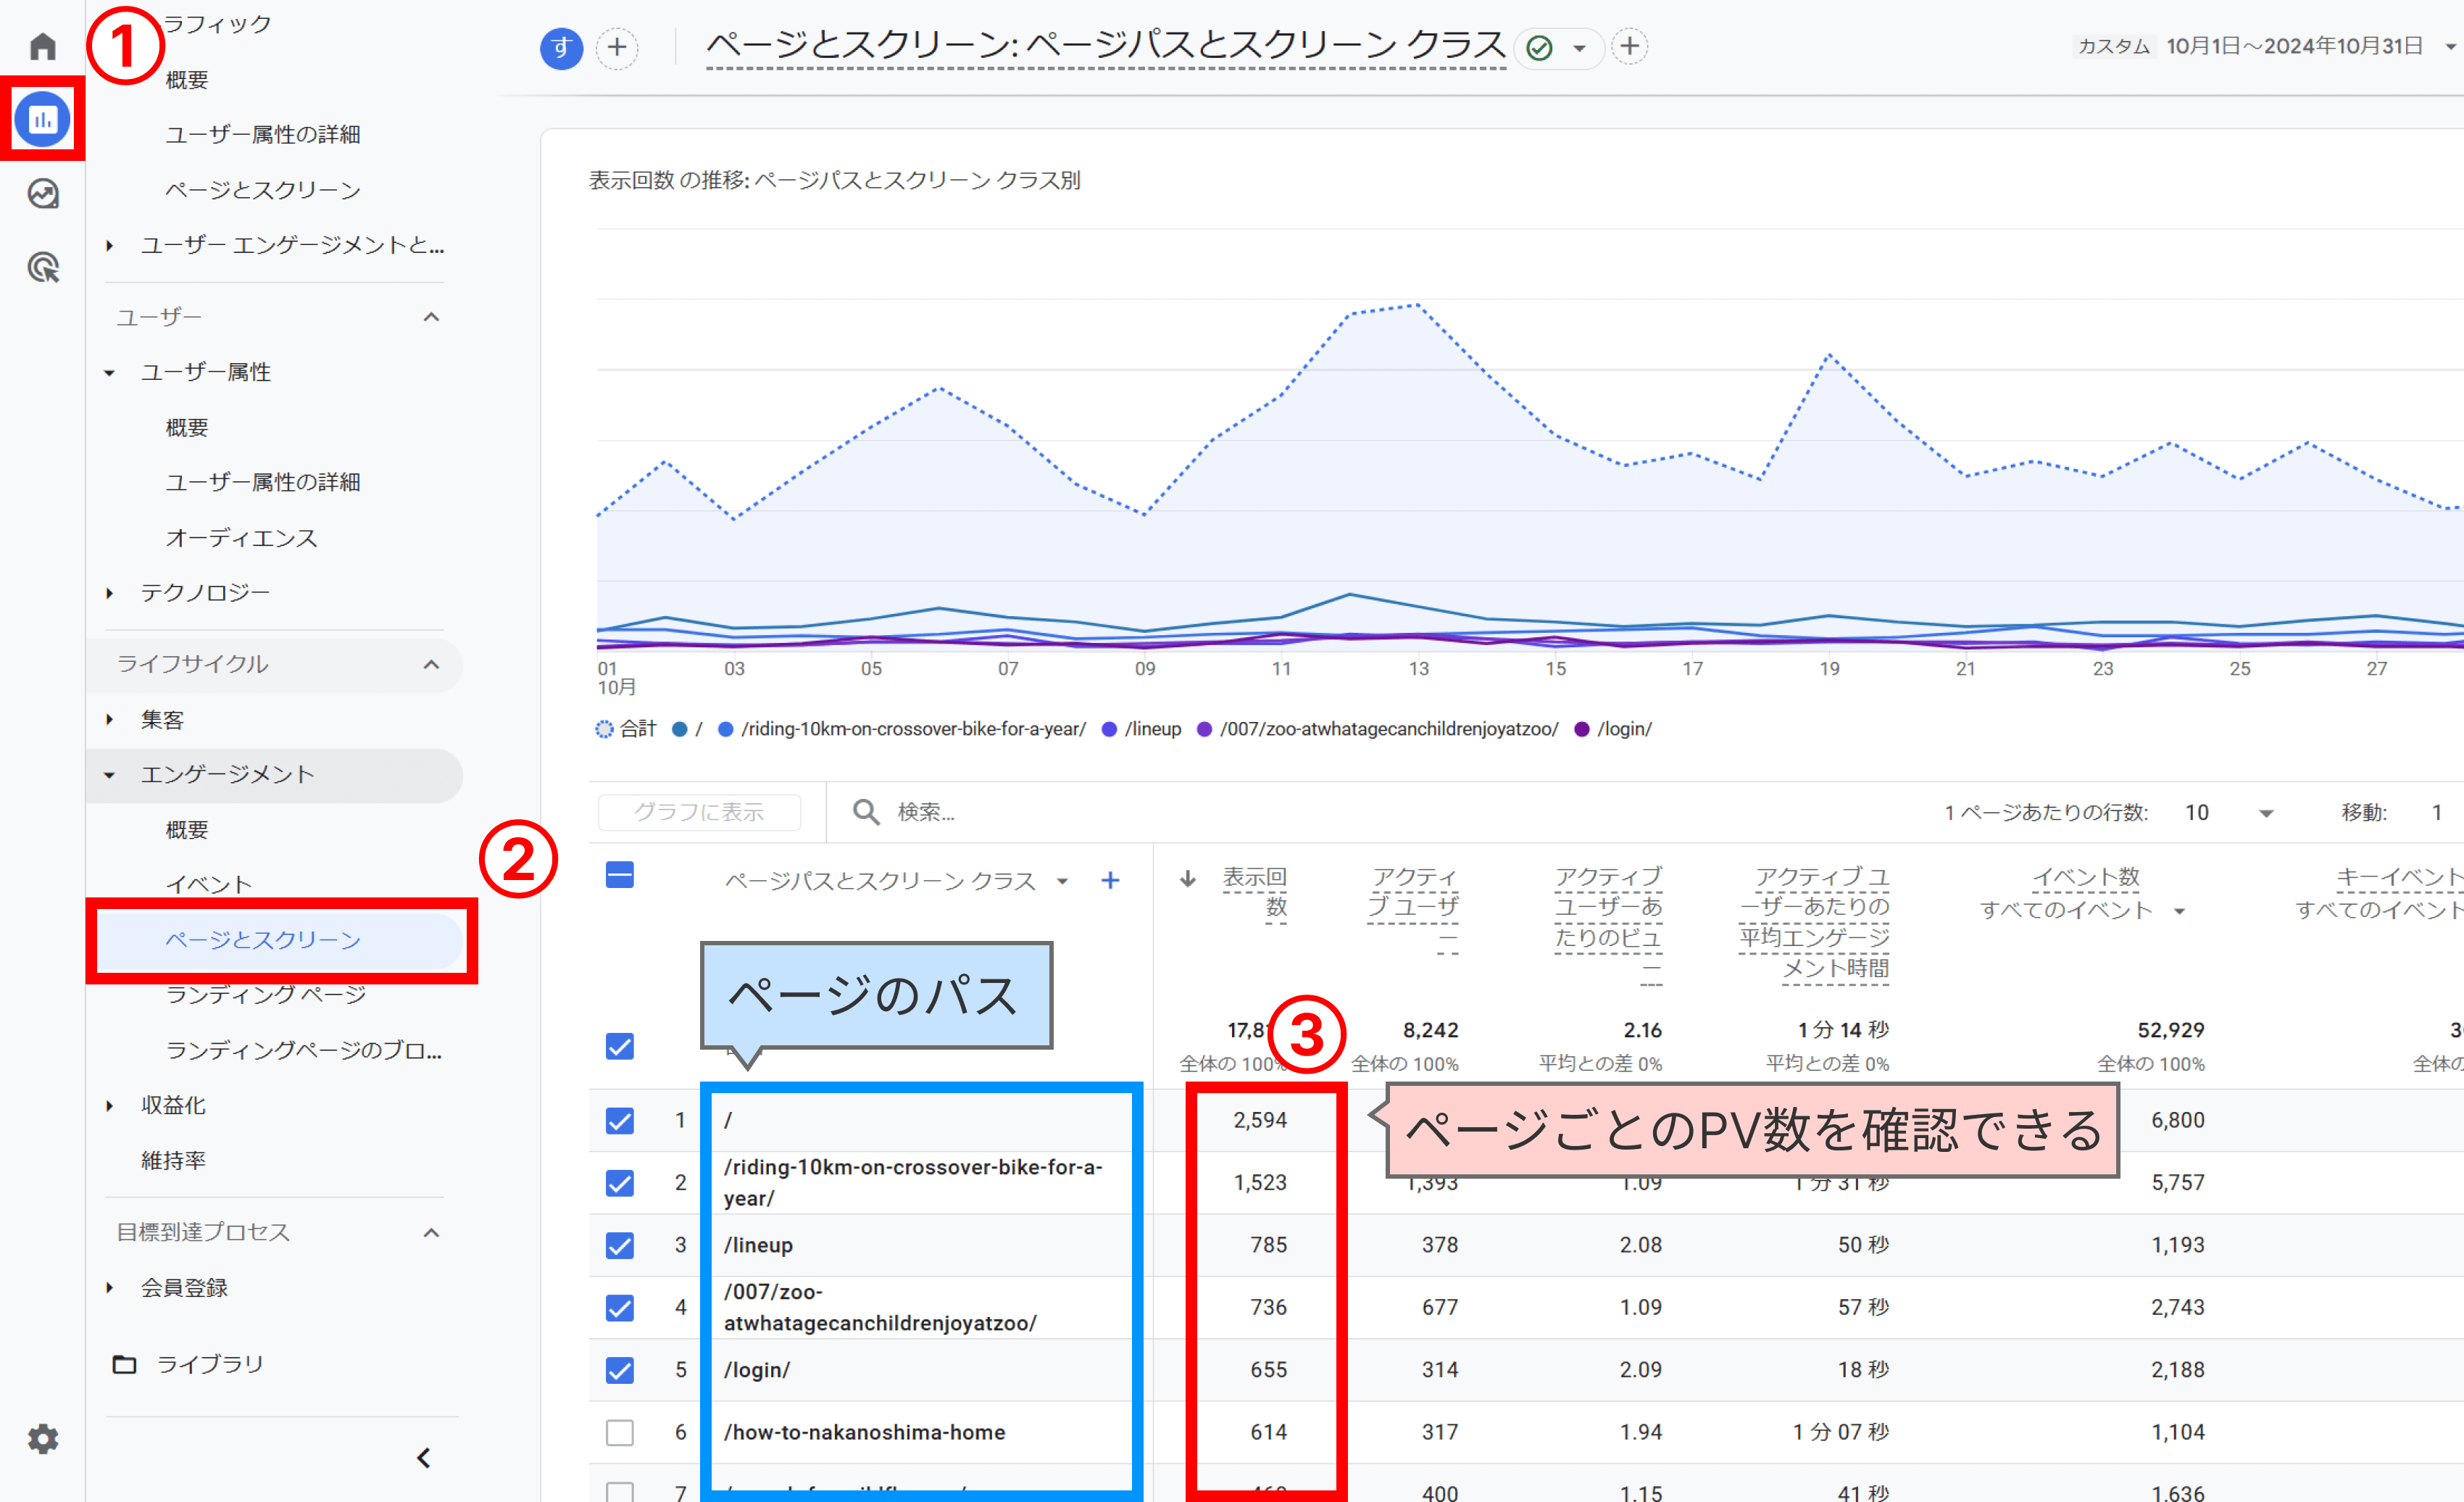Toggle the header select-all checkbox in table

click(x=620, y=875)
